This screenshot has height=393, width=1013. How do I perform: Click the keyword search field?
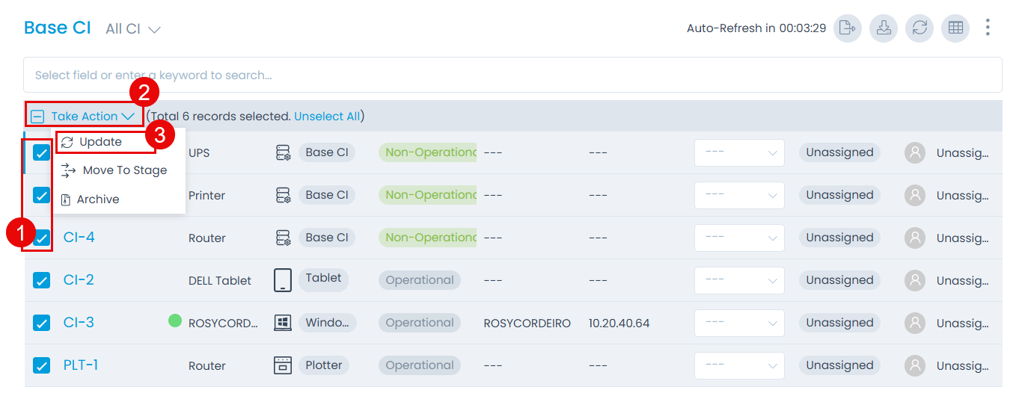512,75
